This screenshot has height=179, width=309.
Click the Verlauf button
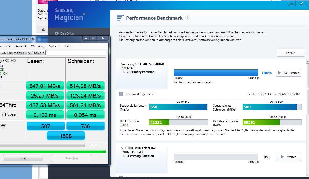pos(291,53)
